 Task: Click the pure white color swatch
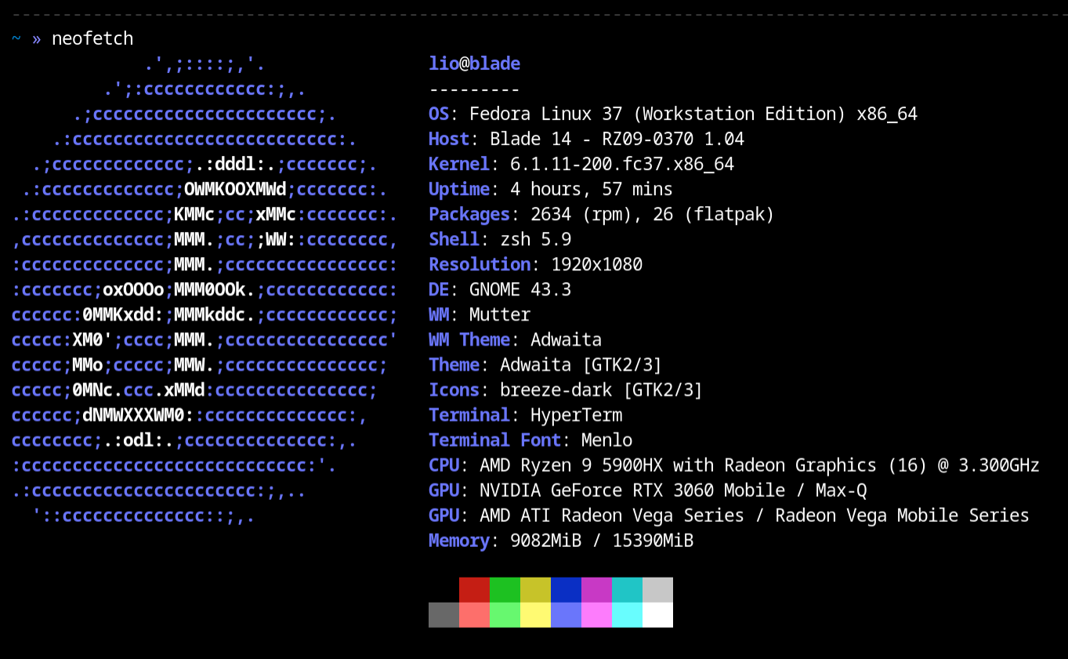657,615
